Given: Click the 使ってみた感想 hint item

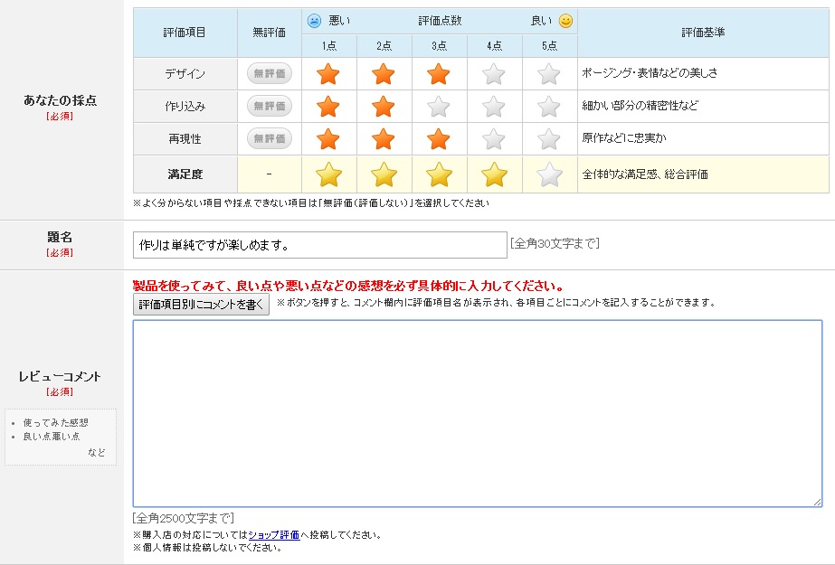Looking at the screenshot, I should click(55, 422).
